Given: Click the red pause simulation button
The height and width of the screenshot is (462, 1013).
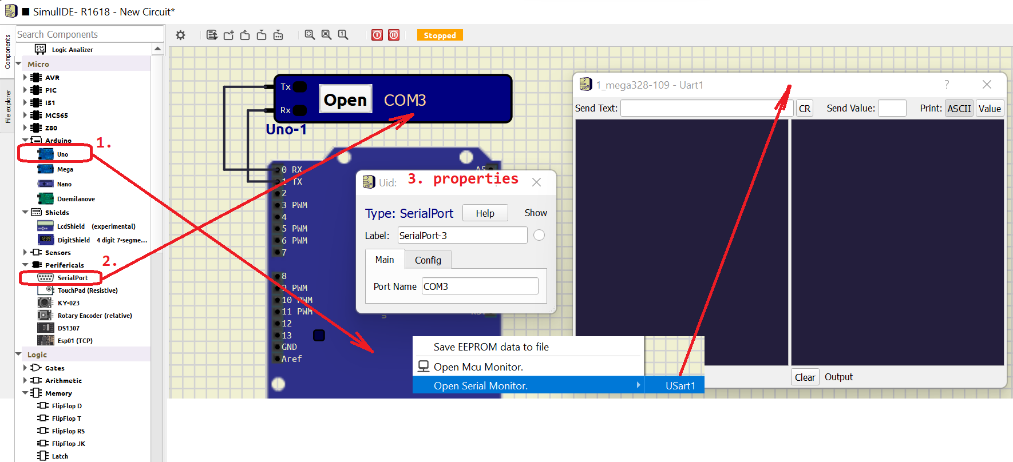Looking at the screenshot, I should point(394,35).
